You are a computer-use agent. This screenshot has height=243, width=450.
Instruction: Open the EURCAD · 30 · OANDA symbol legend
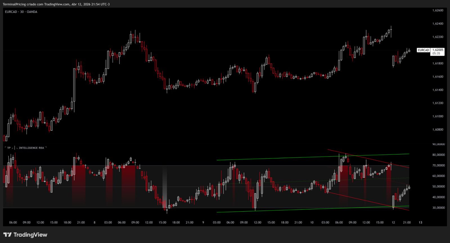(x=21, y=12)
